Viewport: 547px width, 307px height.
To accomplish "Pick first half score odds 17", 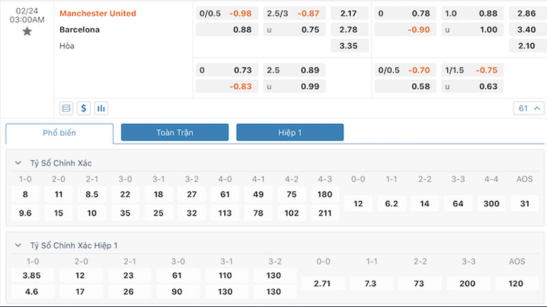I will point(81,292).
